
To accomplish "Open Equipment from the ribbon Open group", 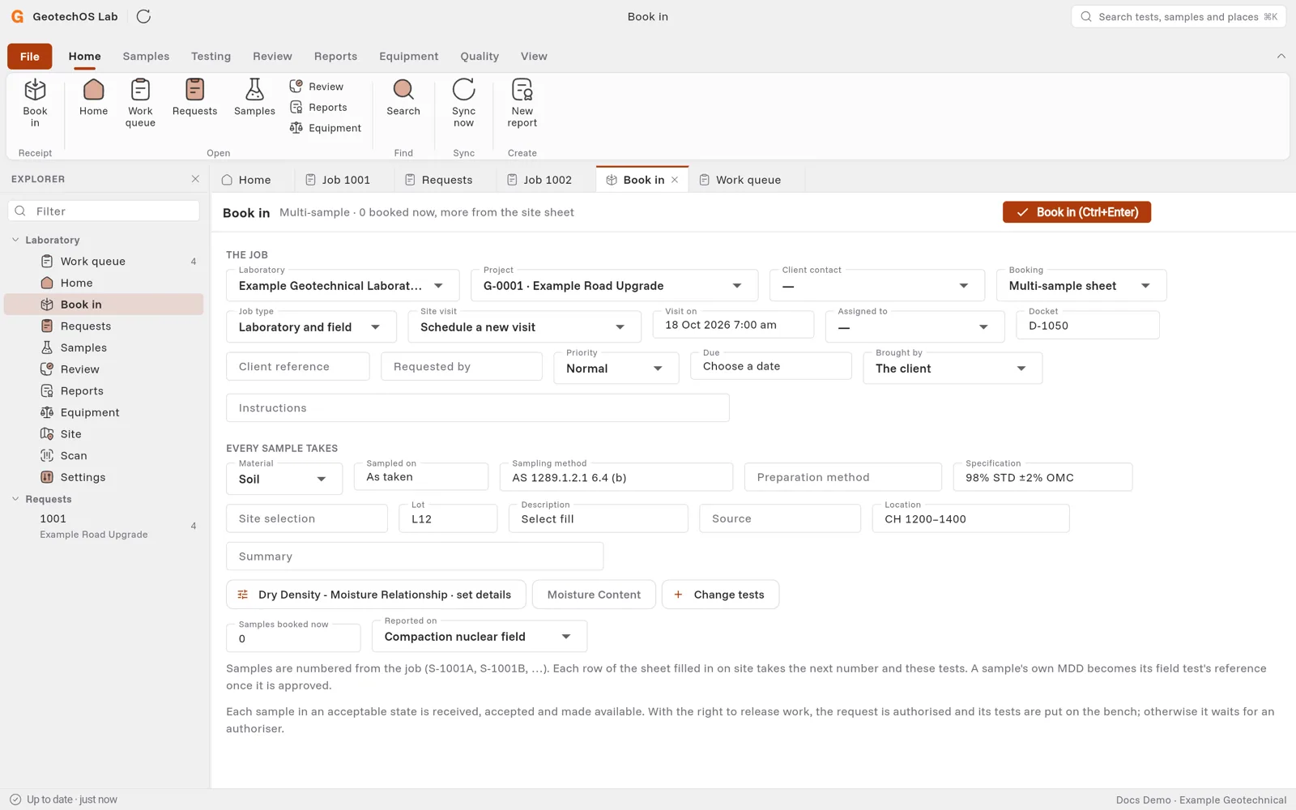I will 326,128.
